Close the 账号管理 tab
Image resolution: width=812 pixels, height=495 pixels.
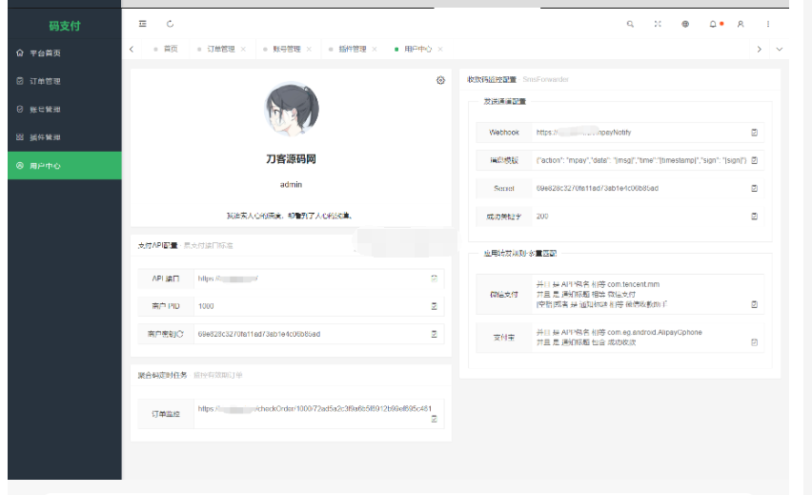tap(309, 50)
